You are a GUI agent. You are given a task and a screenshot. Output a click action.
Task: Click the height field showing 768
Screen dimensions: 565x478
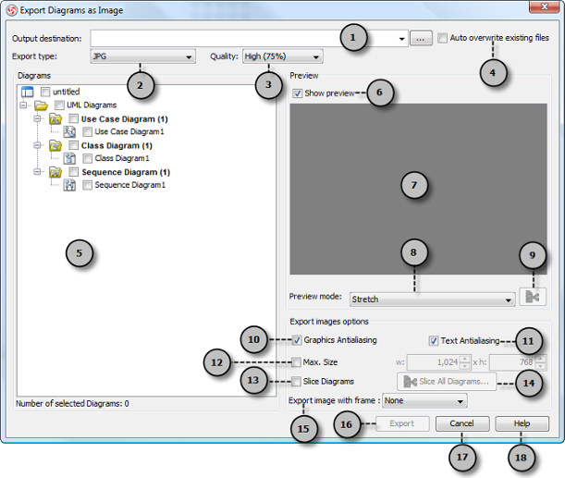[x=511, y=362]
